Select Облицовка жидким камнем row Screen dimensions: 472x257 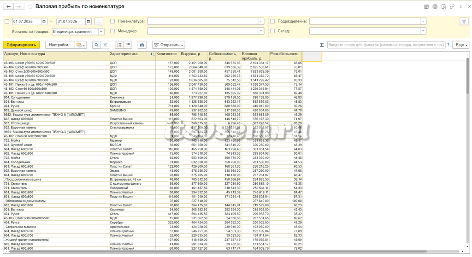click(x=153, y=201)
